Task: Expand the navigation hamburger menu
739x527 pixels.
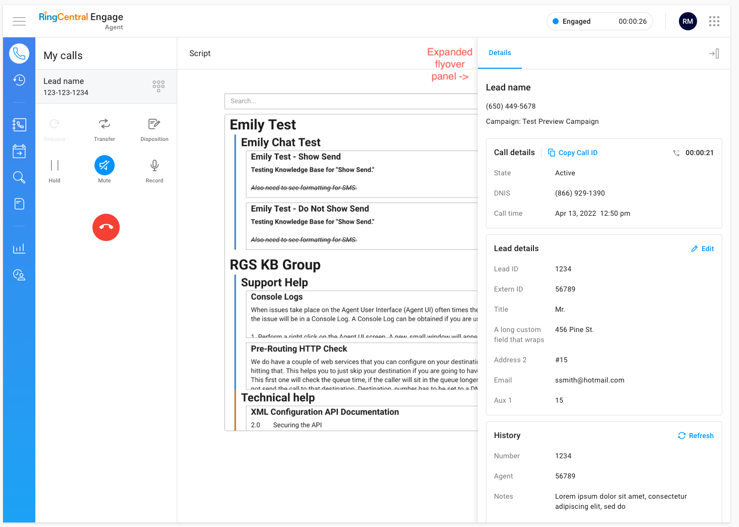Action: (19, 21)
